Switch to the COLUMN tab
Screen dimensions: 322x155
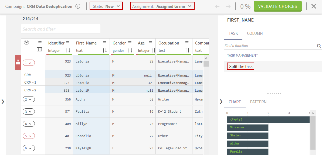click(x=255, y=33)
